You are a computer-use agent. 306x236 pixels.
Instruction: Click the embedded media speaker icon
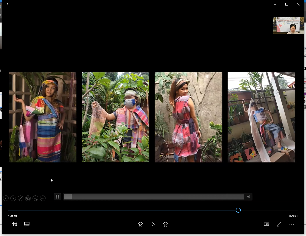249,197
